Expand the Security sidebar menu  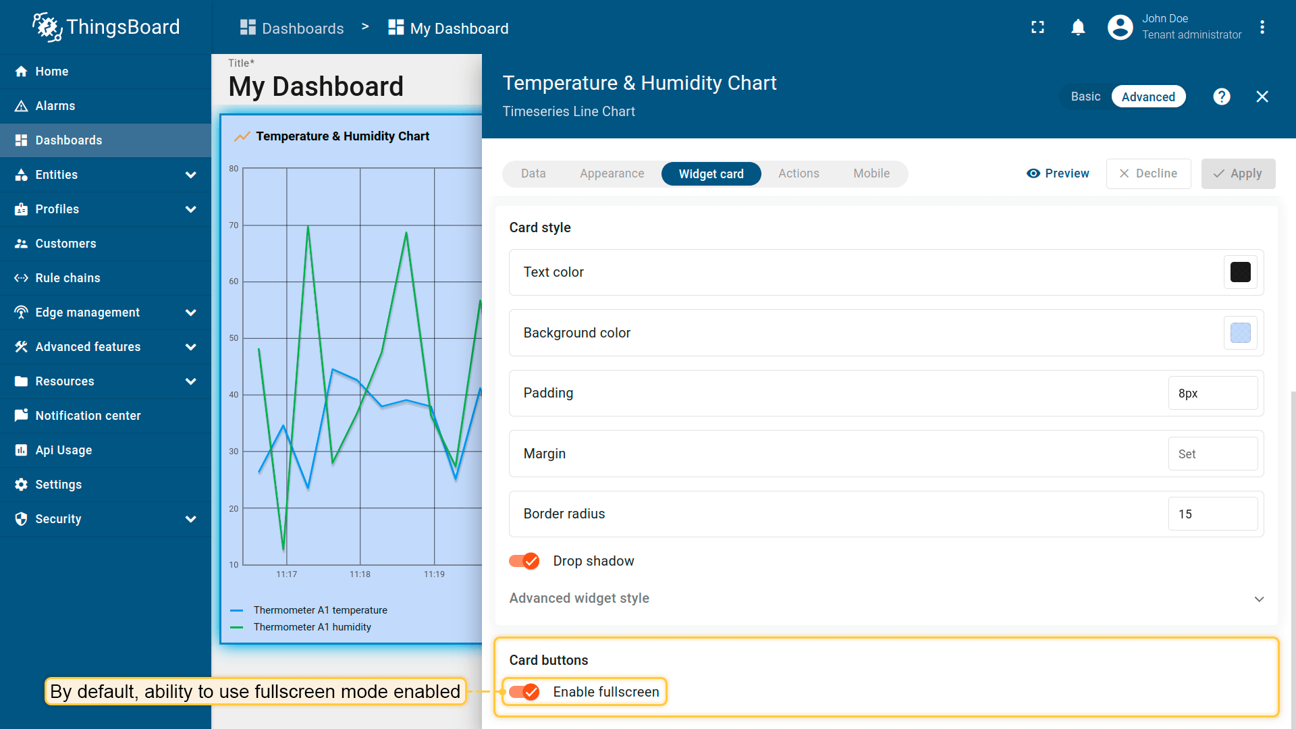(x=190, y=519)
